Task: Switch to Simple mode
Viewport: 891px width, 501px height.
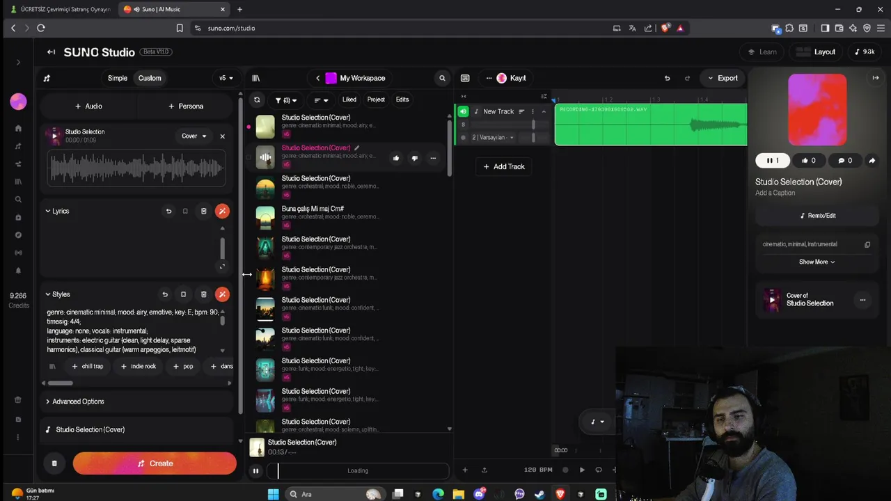Action: point(118,78)
